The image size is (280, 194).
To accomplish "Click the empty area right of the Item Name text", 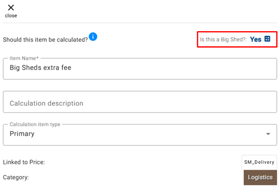I will pyautogui.click(x=173, y=68).
